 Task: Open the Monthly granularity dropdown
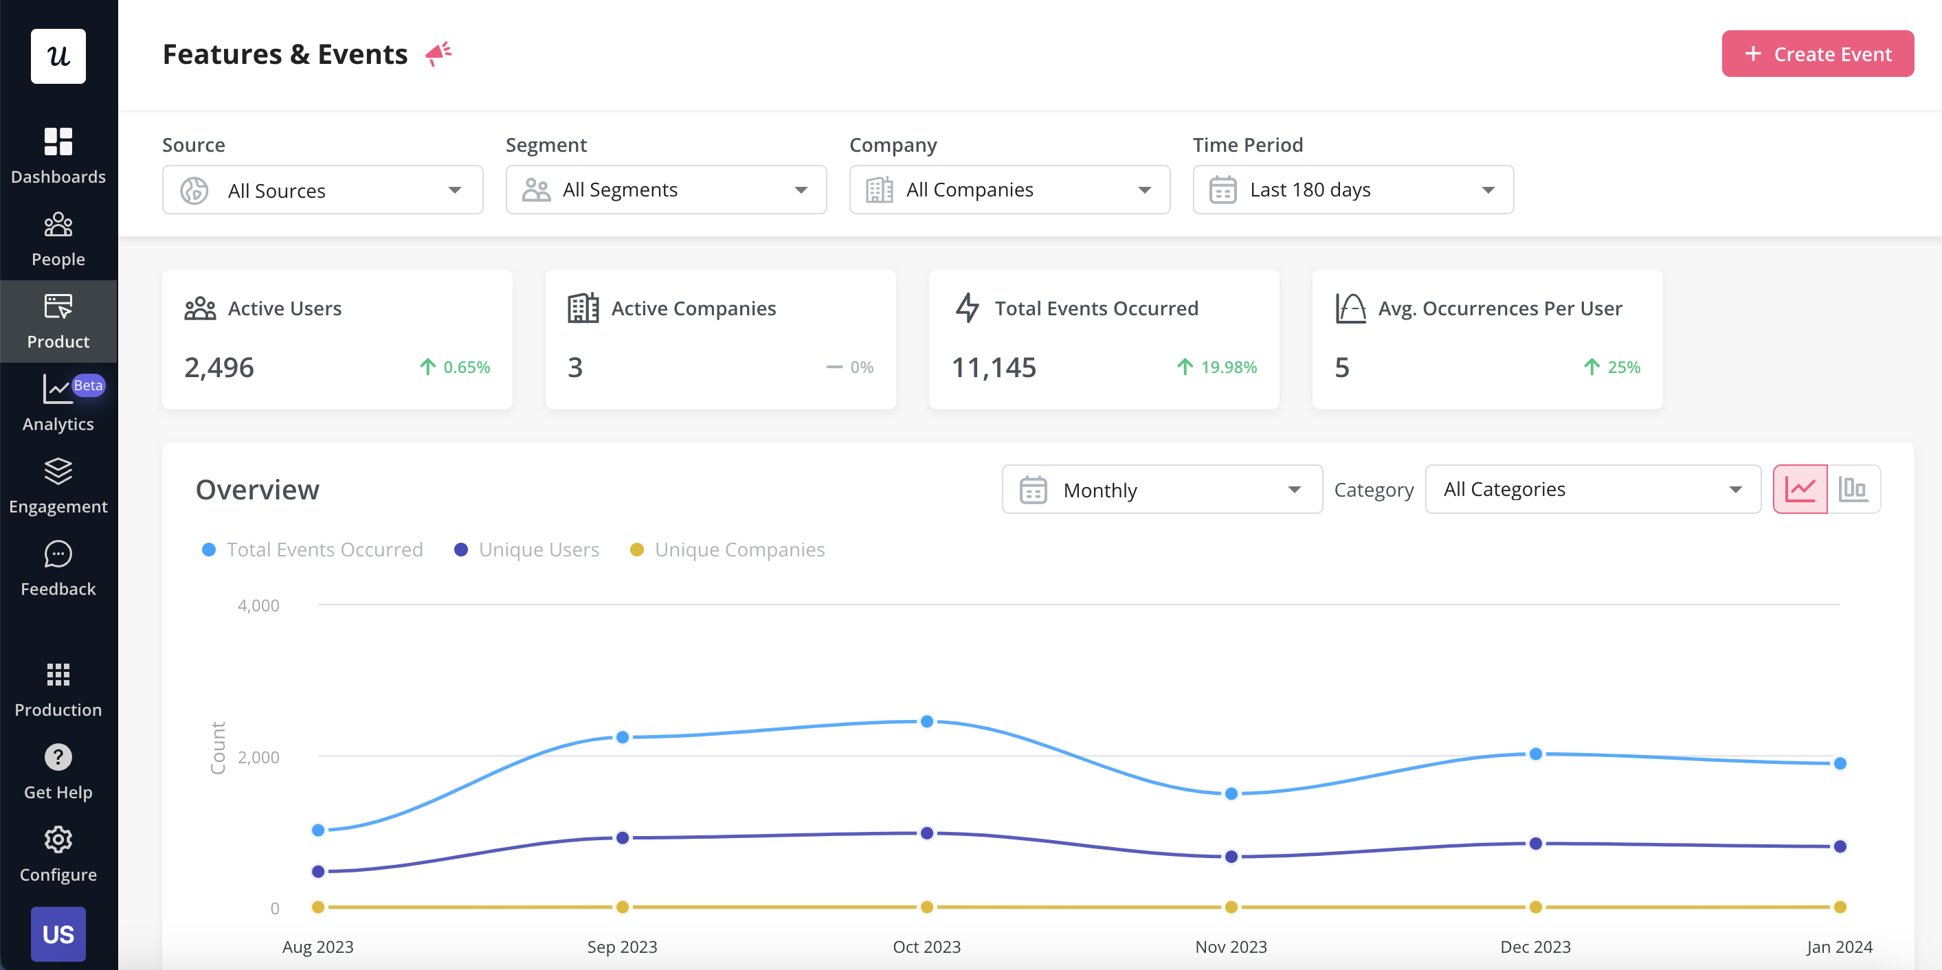(x=1161, y=489)
